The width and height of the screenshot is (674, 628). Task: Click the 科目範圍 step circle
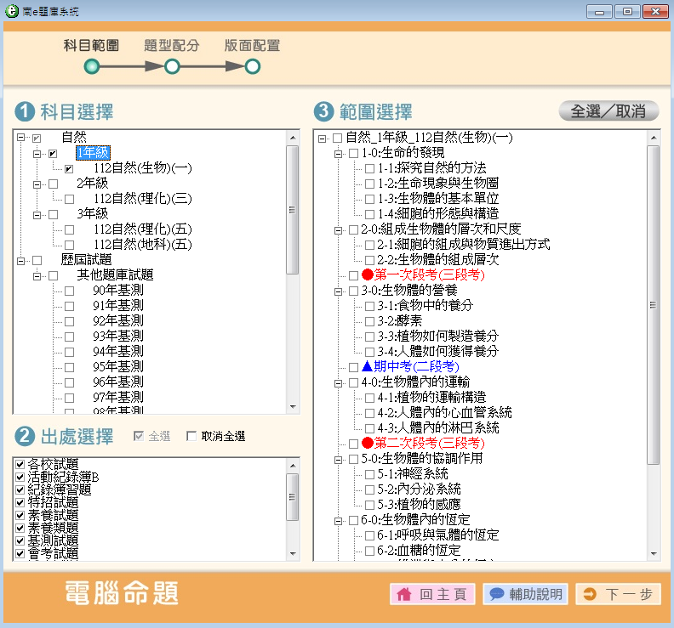(92, 66)
